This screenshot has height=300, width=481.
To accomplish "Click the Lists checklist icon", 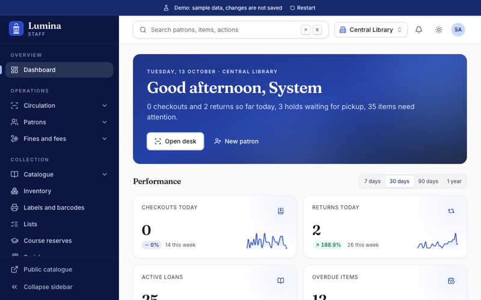I will point(14,224).
